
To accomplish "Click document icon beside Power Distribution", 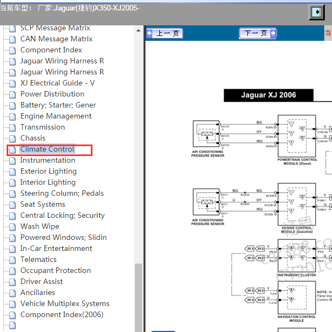I will [13, 94].
